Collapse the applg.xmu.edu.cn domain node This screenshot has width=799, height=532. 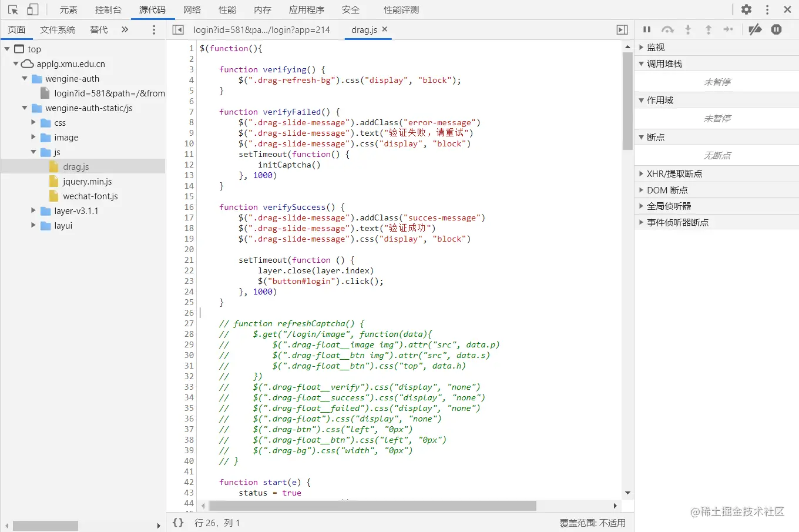click(x=16, y=64)
